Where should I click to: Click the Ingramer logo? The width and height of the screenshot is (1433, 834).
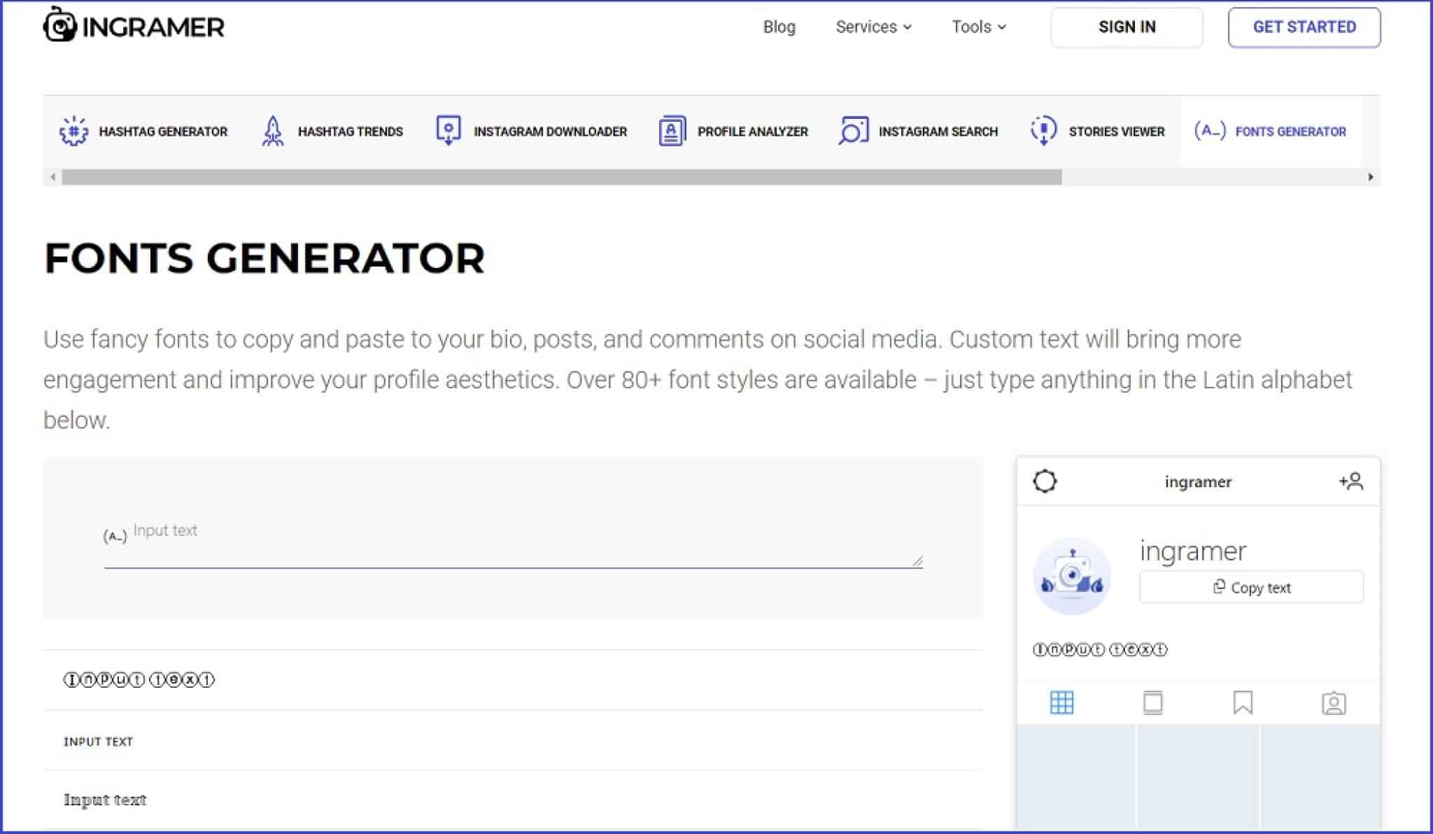(x=134, y=27)
